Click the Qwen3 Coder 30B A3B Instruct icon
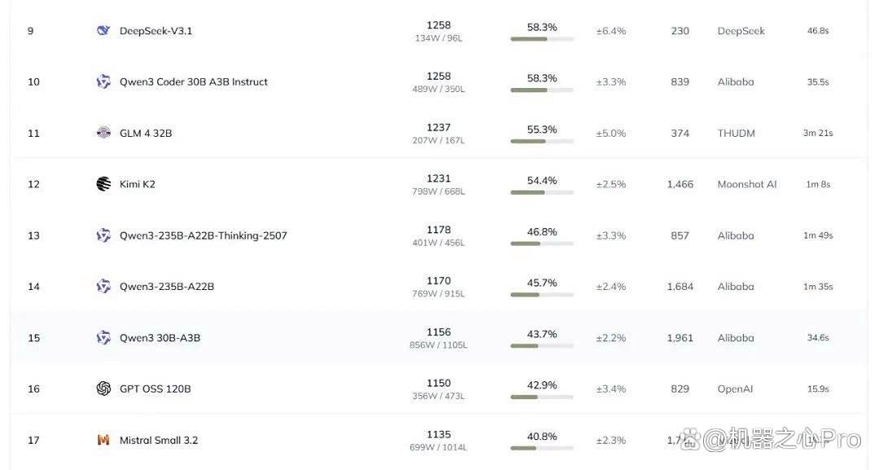Image resolution: width=879 pixels, height=470 pixels. click(103, 82)
